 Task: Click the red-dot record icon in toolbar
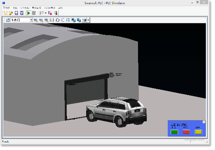coord(50,13)
